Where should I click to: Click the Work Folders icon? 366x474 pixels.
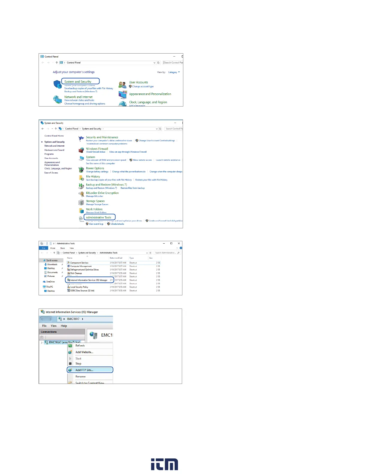(81, 211)
